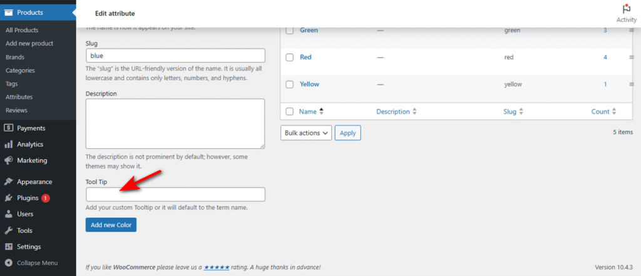Click the Add new Color button
The width and height of the screenshot is (641, 276).
click(111, 225)
